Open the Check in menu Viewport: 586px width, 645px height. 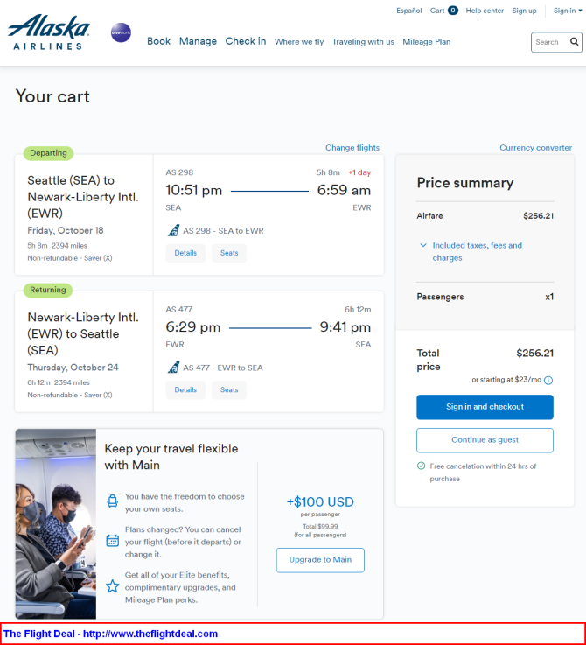click(246, 41)
